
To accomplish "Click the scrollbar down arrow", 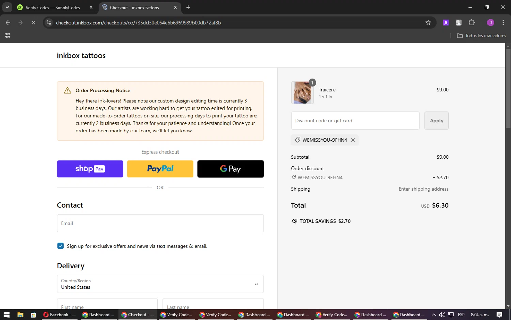I will tap(508, 306).
